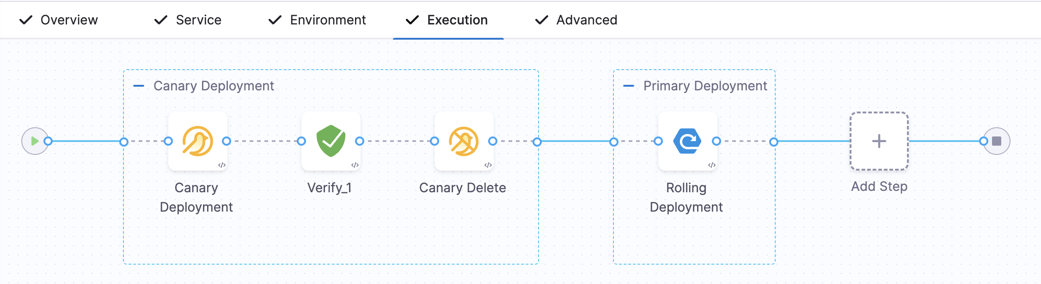Click the pipeline end stop node
This screenshot has width=1041, height=284.
click(x=997, y=141)
